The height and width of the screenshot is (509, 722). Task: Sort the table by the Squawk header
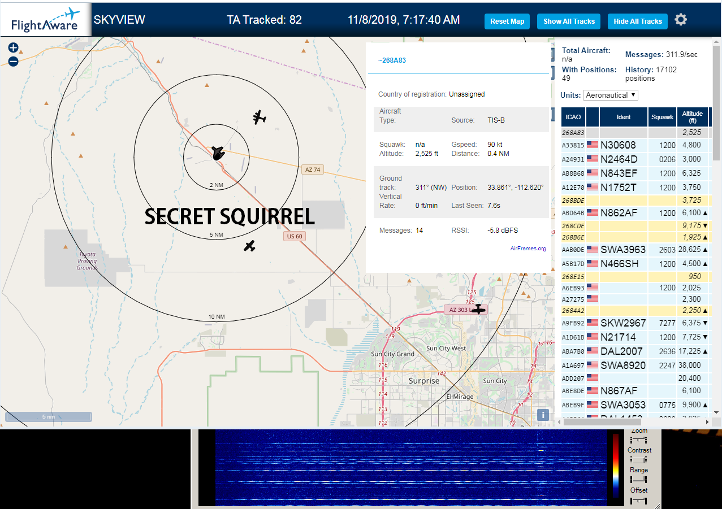pyautogui.click(x=663, y=117)
